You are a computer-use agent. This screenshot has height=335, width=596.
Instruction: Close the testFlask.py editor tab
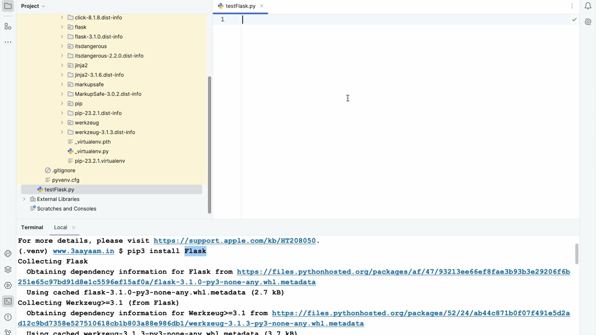(x=262, y=6)
